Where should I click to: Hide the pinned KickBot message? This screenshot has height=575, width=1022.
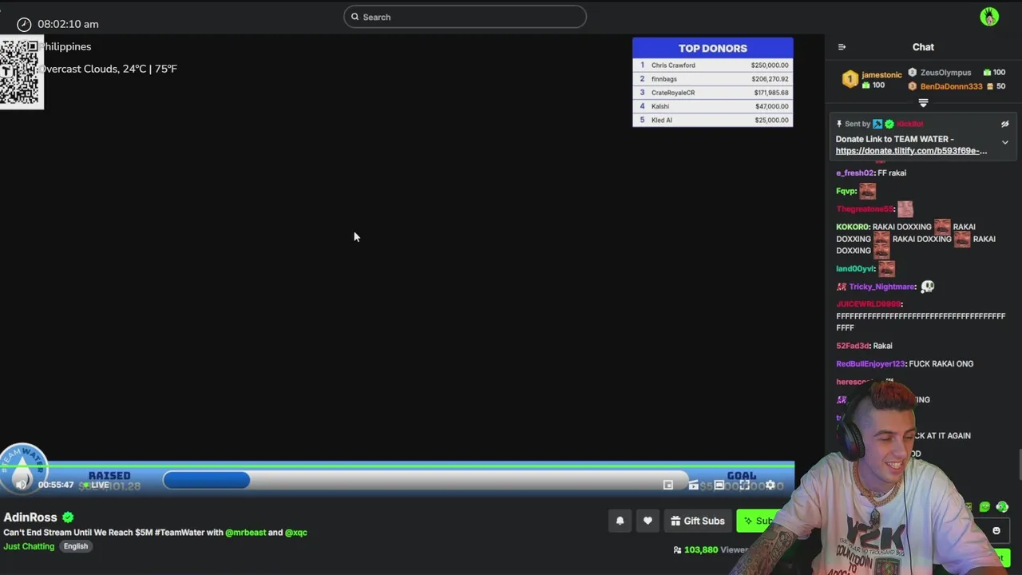point(1005,124)
